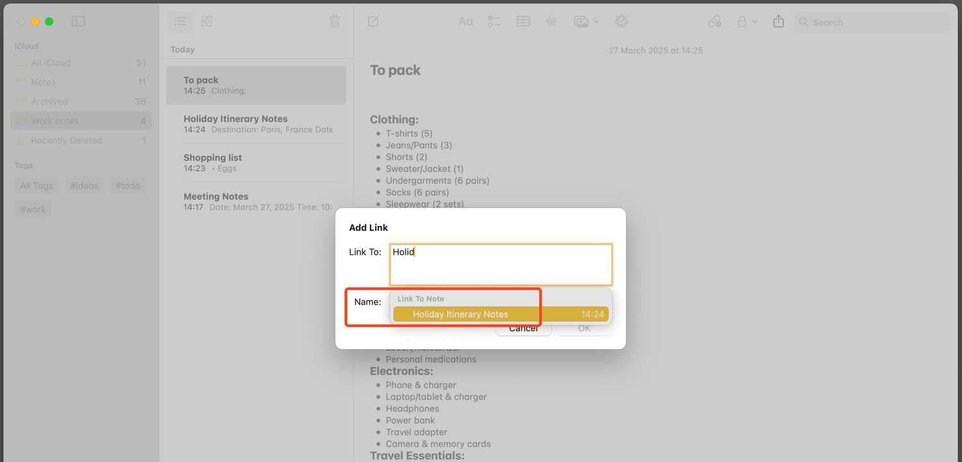Click the share note icon

[779, 21]
